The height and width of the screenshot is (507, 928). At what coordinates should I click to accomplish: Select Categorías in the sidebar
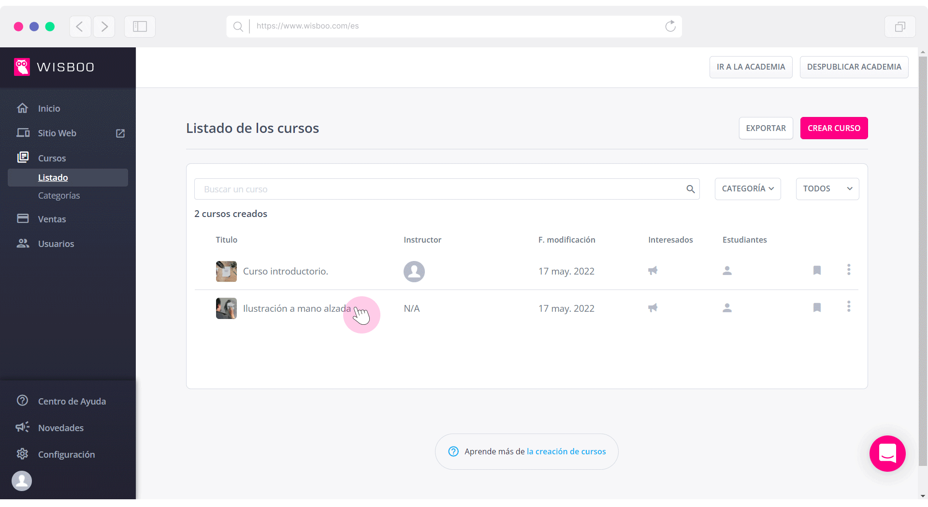[x=59, y=195]
